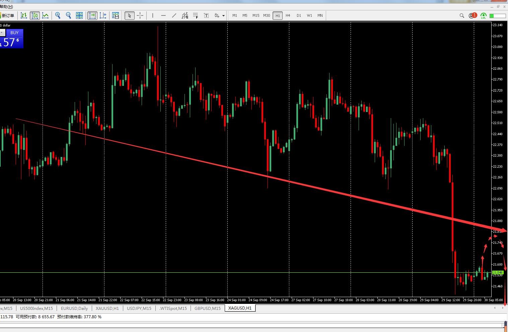The height and width of the screenshot is (332, 508).
Task: Click the BUY one-click trading button
Action: (14, 33)
